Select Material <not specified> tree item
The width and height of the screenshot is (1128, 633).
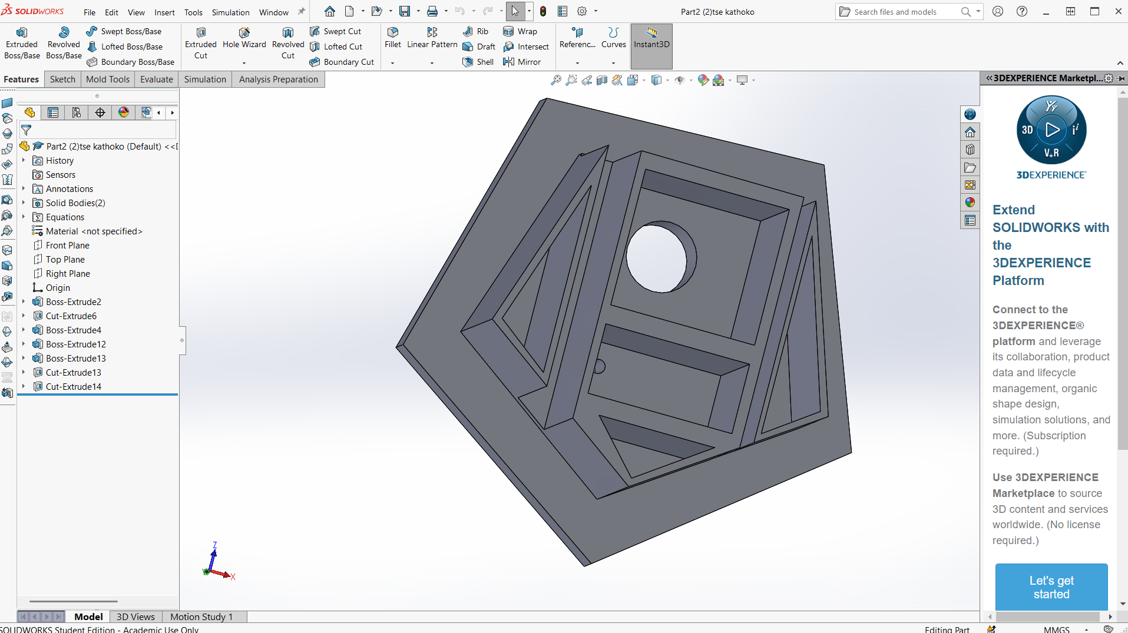(x=94, y=231)
